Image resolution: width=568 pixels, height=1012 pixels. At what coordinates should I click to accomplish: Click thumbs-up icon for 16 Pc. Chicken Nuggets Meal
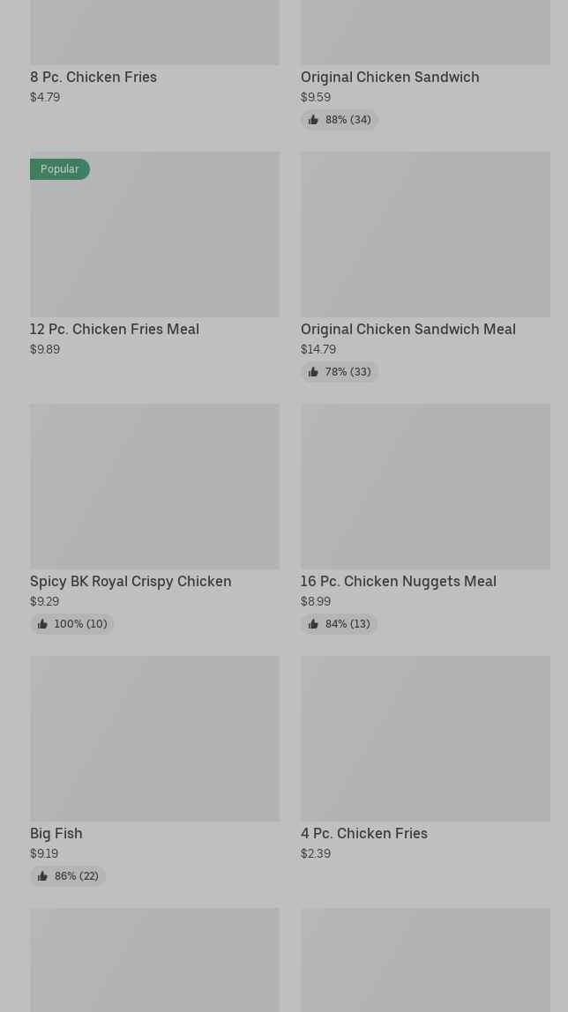coord(313,624)
